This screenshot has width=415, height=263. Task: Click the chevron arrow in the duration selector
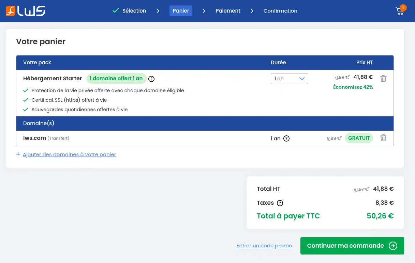tap(302, 79)
